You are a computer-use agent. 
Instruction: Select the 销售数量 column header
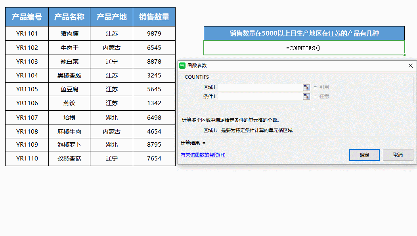coord(154,17)
